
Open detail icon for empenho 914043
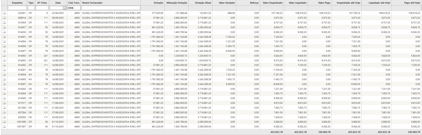pyautogui.click(x=4, y=89)
